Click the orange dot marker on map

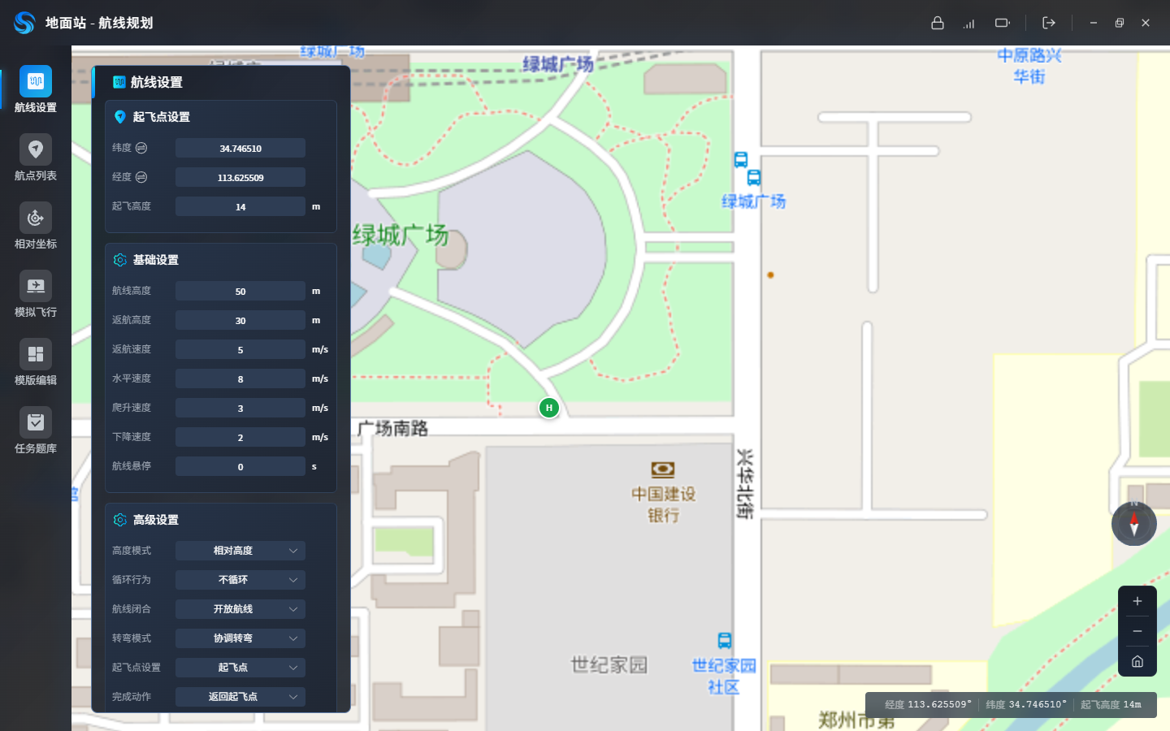[770, 275]
